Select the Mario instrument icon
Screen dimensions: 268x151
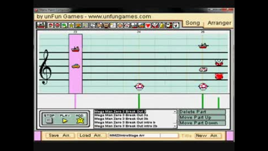point(51,25)
